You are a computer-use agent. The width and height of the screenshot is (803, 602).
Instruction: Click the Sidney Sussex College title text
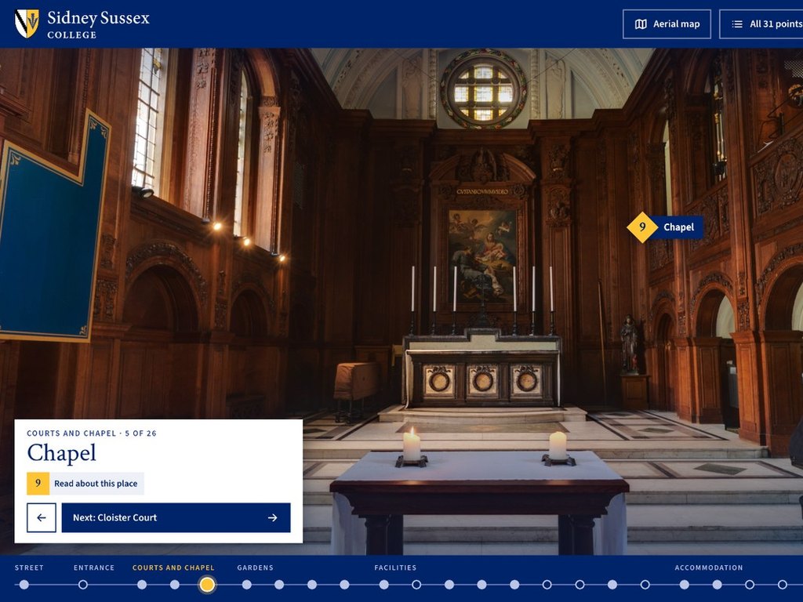tap(98, 24)
